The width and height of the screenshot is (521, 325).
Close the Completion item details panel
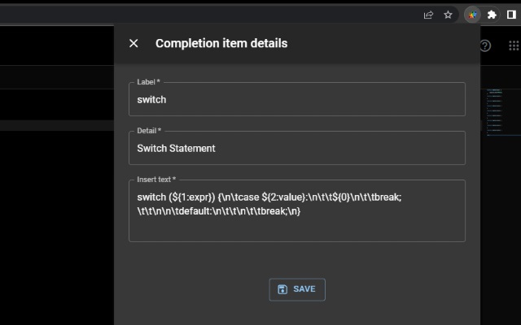click(x=134, y=43)
